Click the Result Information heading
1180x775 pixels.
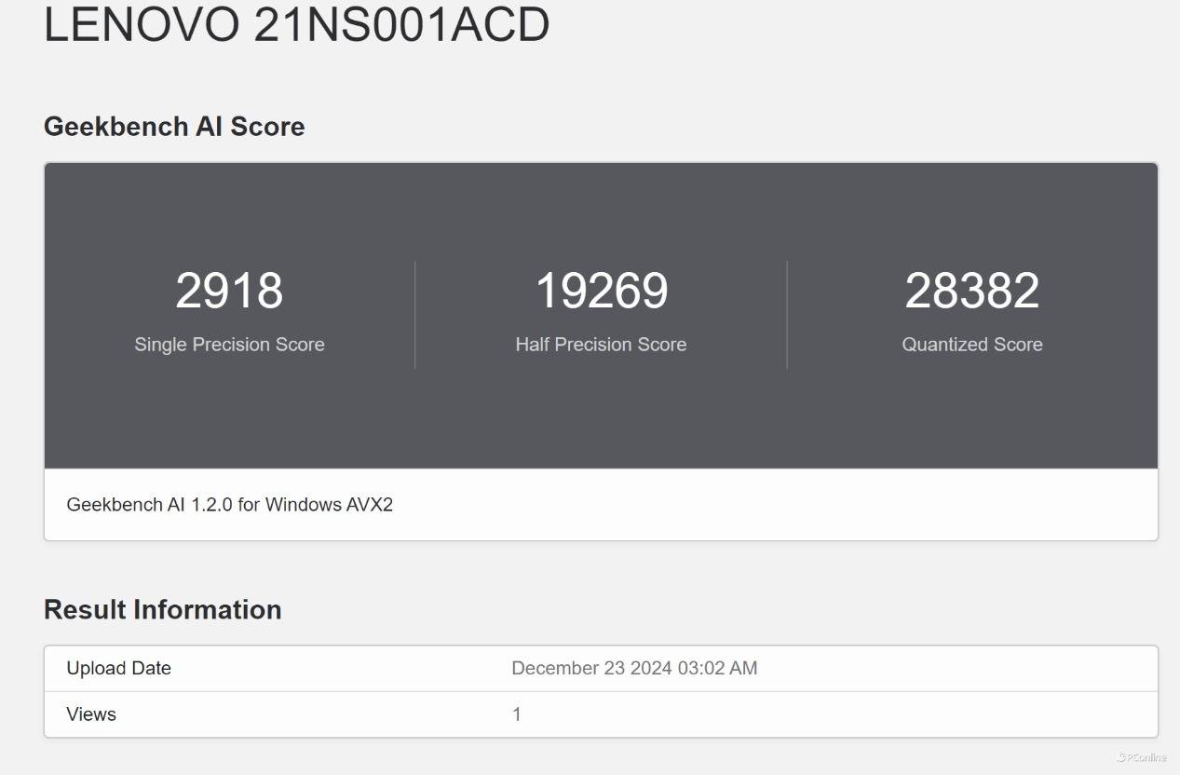[x=162, y=609]
